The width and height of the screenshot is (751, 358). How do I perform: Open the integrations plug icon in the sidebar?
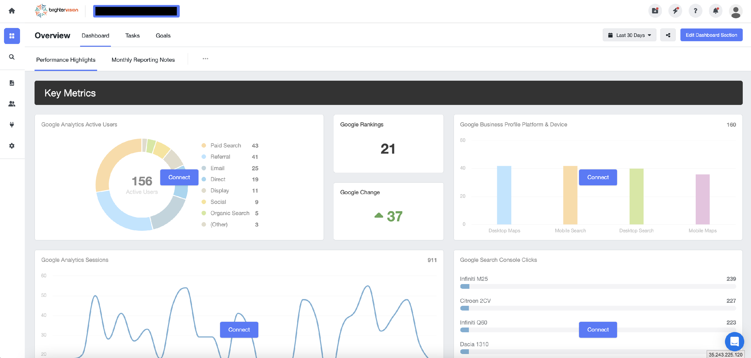[x=12, y=125]
